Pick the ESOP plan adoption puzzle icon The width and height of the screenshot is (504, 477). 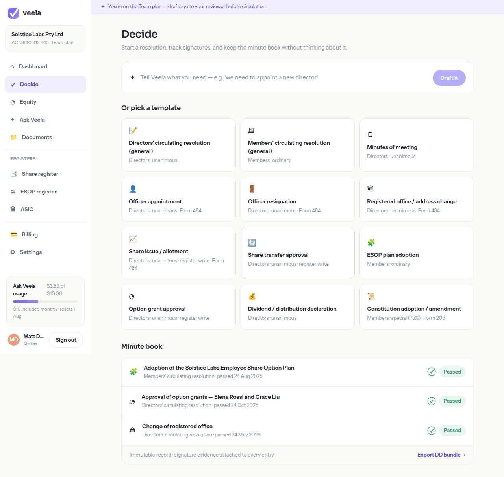tap(371, 243)
